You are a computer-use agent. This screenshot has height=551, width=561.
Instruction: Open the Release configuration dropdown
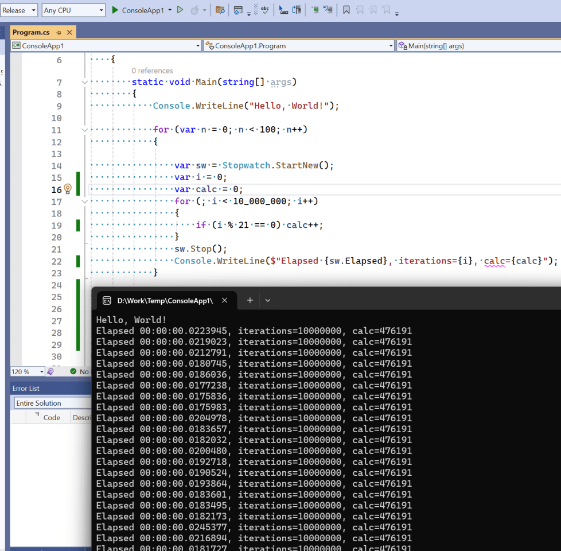pos(19,10)
